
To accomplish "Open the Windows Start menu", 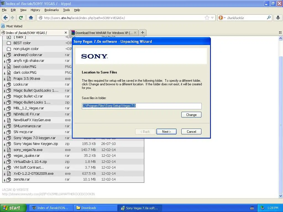I will click(13, 208).
